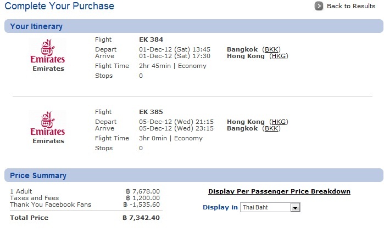Click the Emirates name under the first logo
This screenshot has height=233, width=384.
coord(48,69)
